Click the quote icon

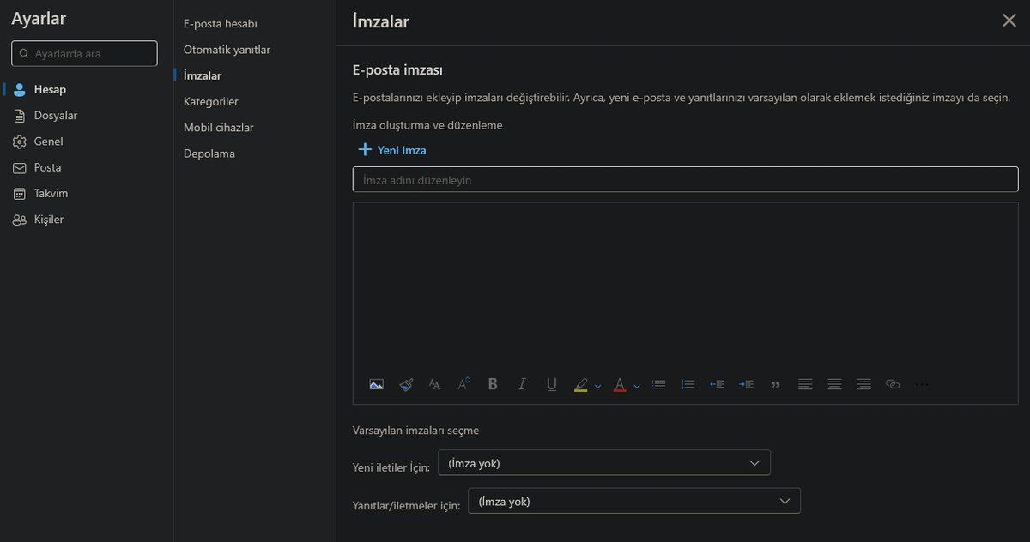775,385
